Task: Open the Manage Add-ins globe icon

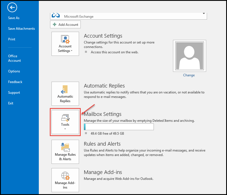Action: coord(65,176)
